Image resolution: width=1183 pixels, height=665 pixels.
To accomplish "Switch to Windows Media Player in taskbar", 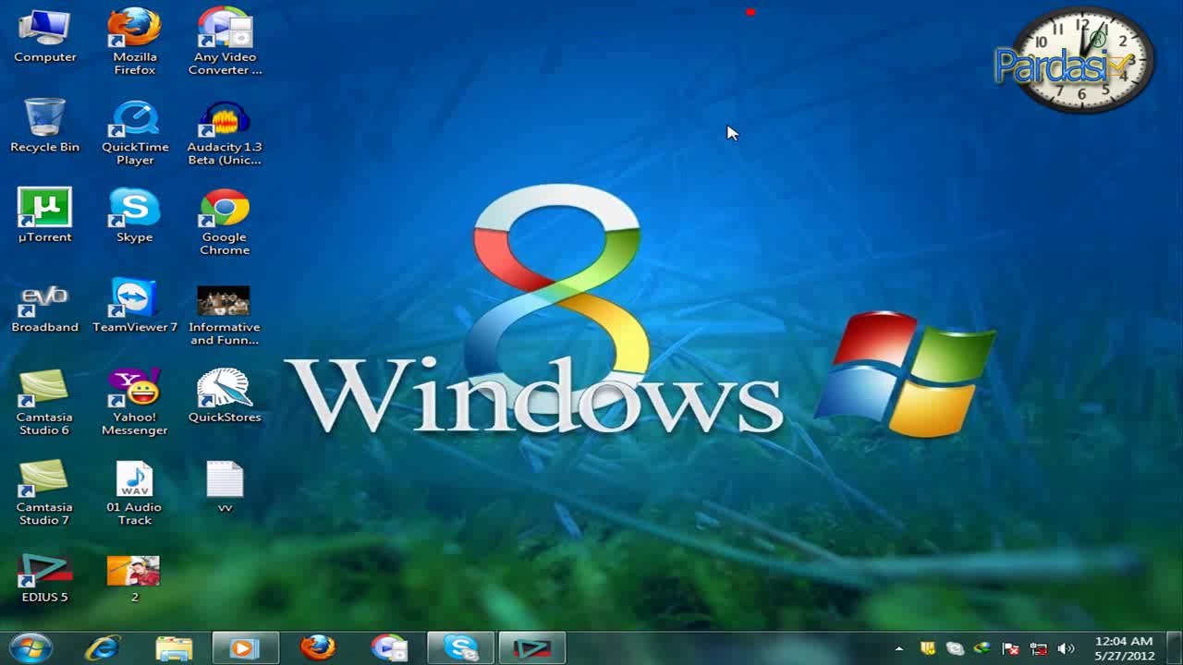I will pos(245,647).
